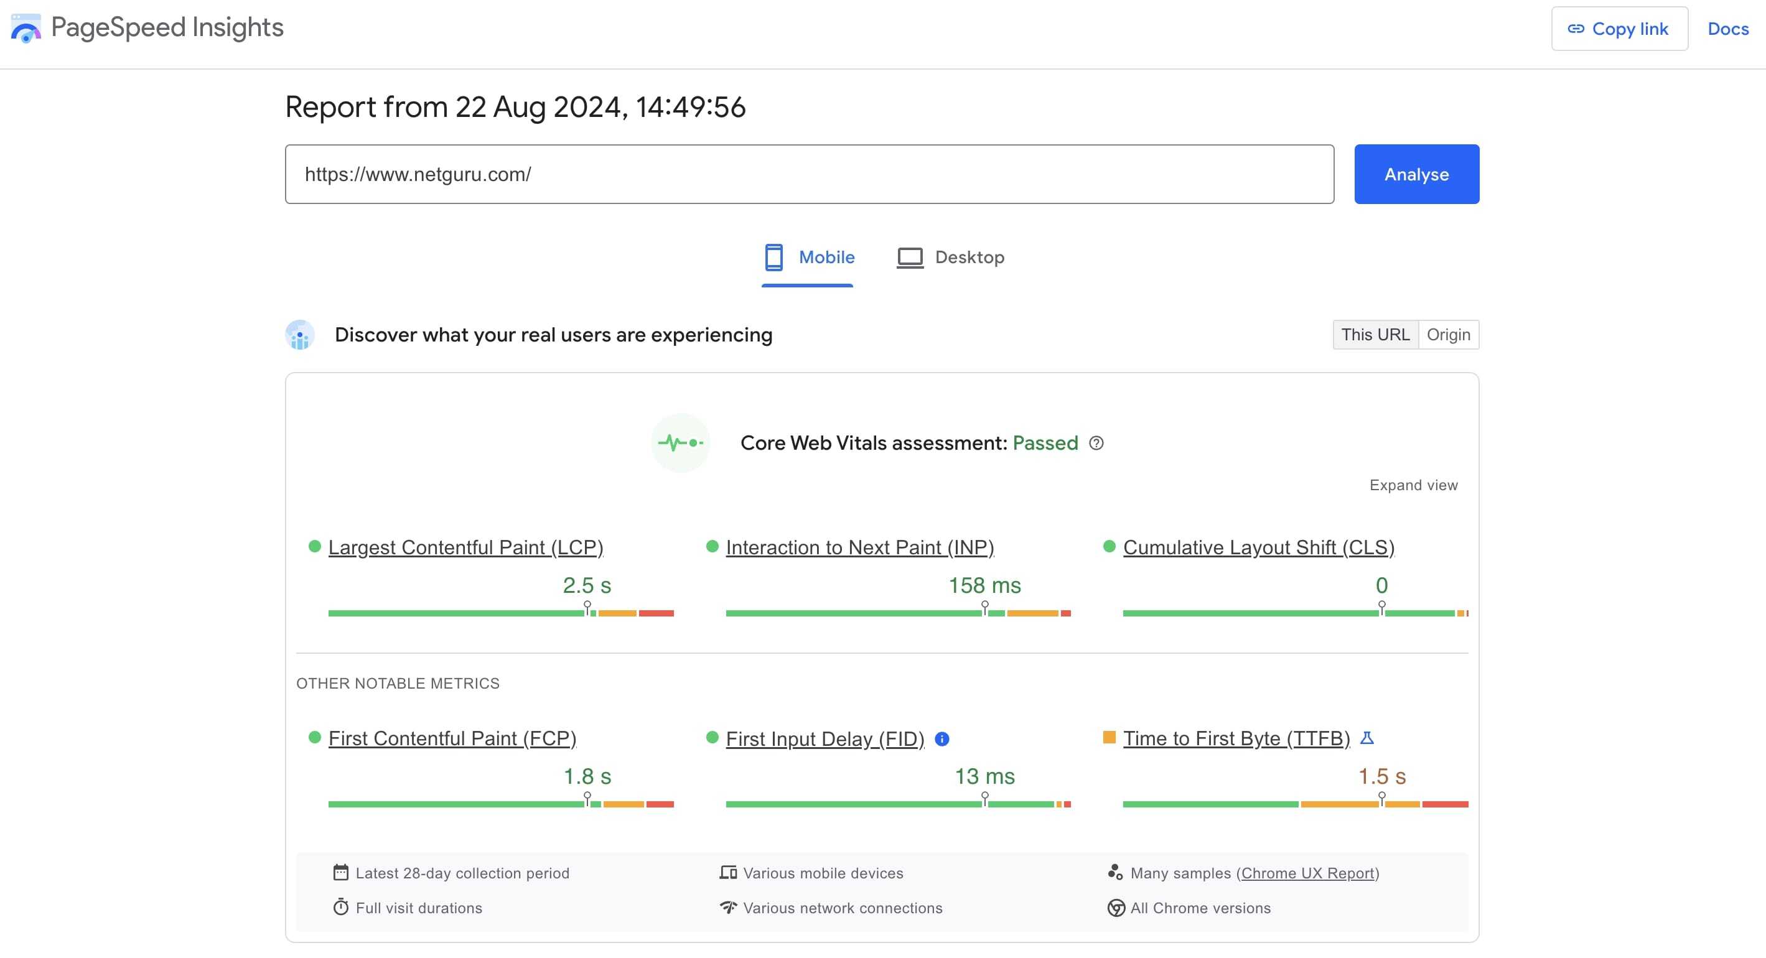This screenshot has height=958, width=1766.
Task: Click the Copy link button
Action: coord(1617,29)
